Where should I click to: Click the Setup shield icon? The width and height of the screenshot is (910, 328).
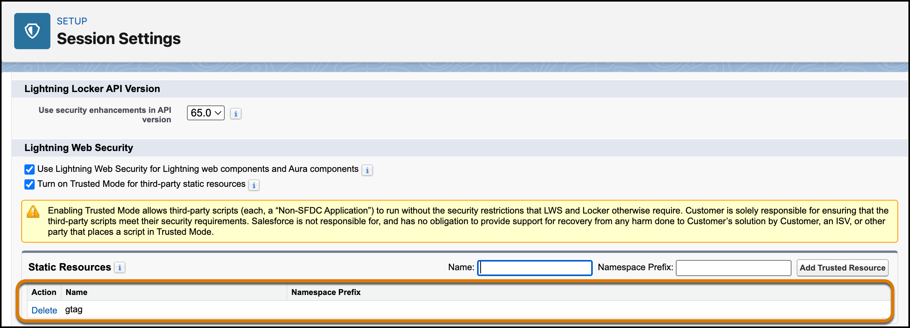tap(32, 31)
